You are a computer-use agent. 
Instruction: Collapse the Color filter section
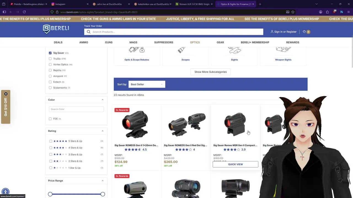(103, 100)
